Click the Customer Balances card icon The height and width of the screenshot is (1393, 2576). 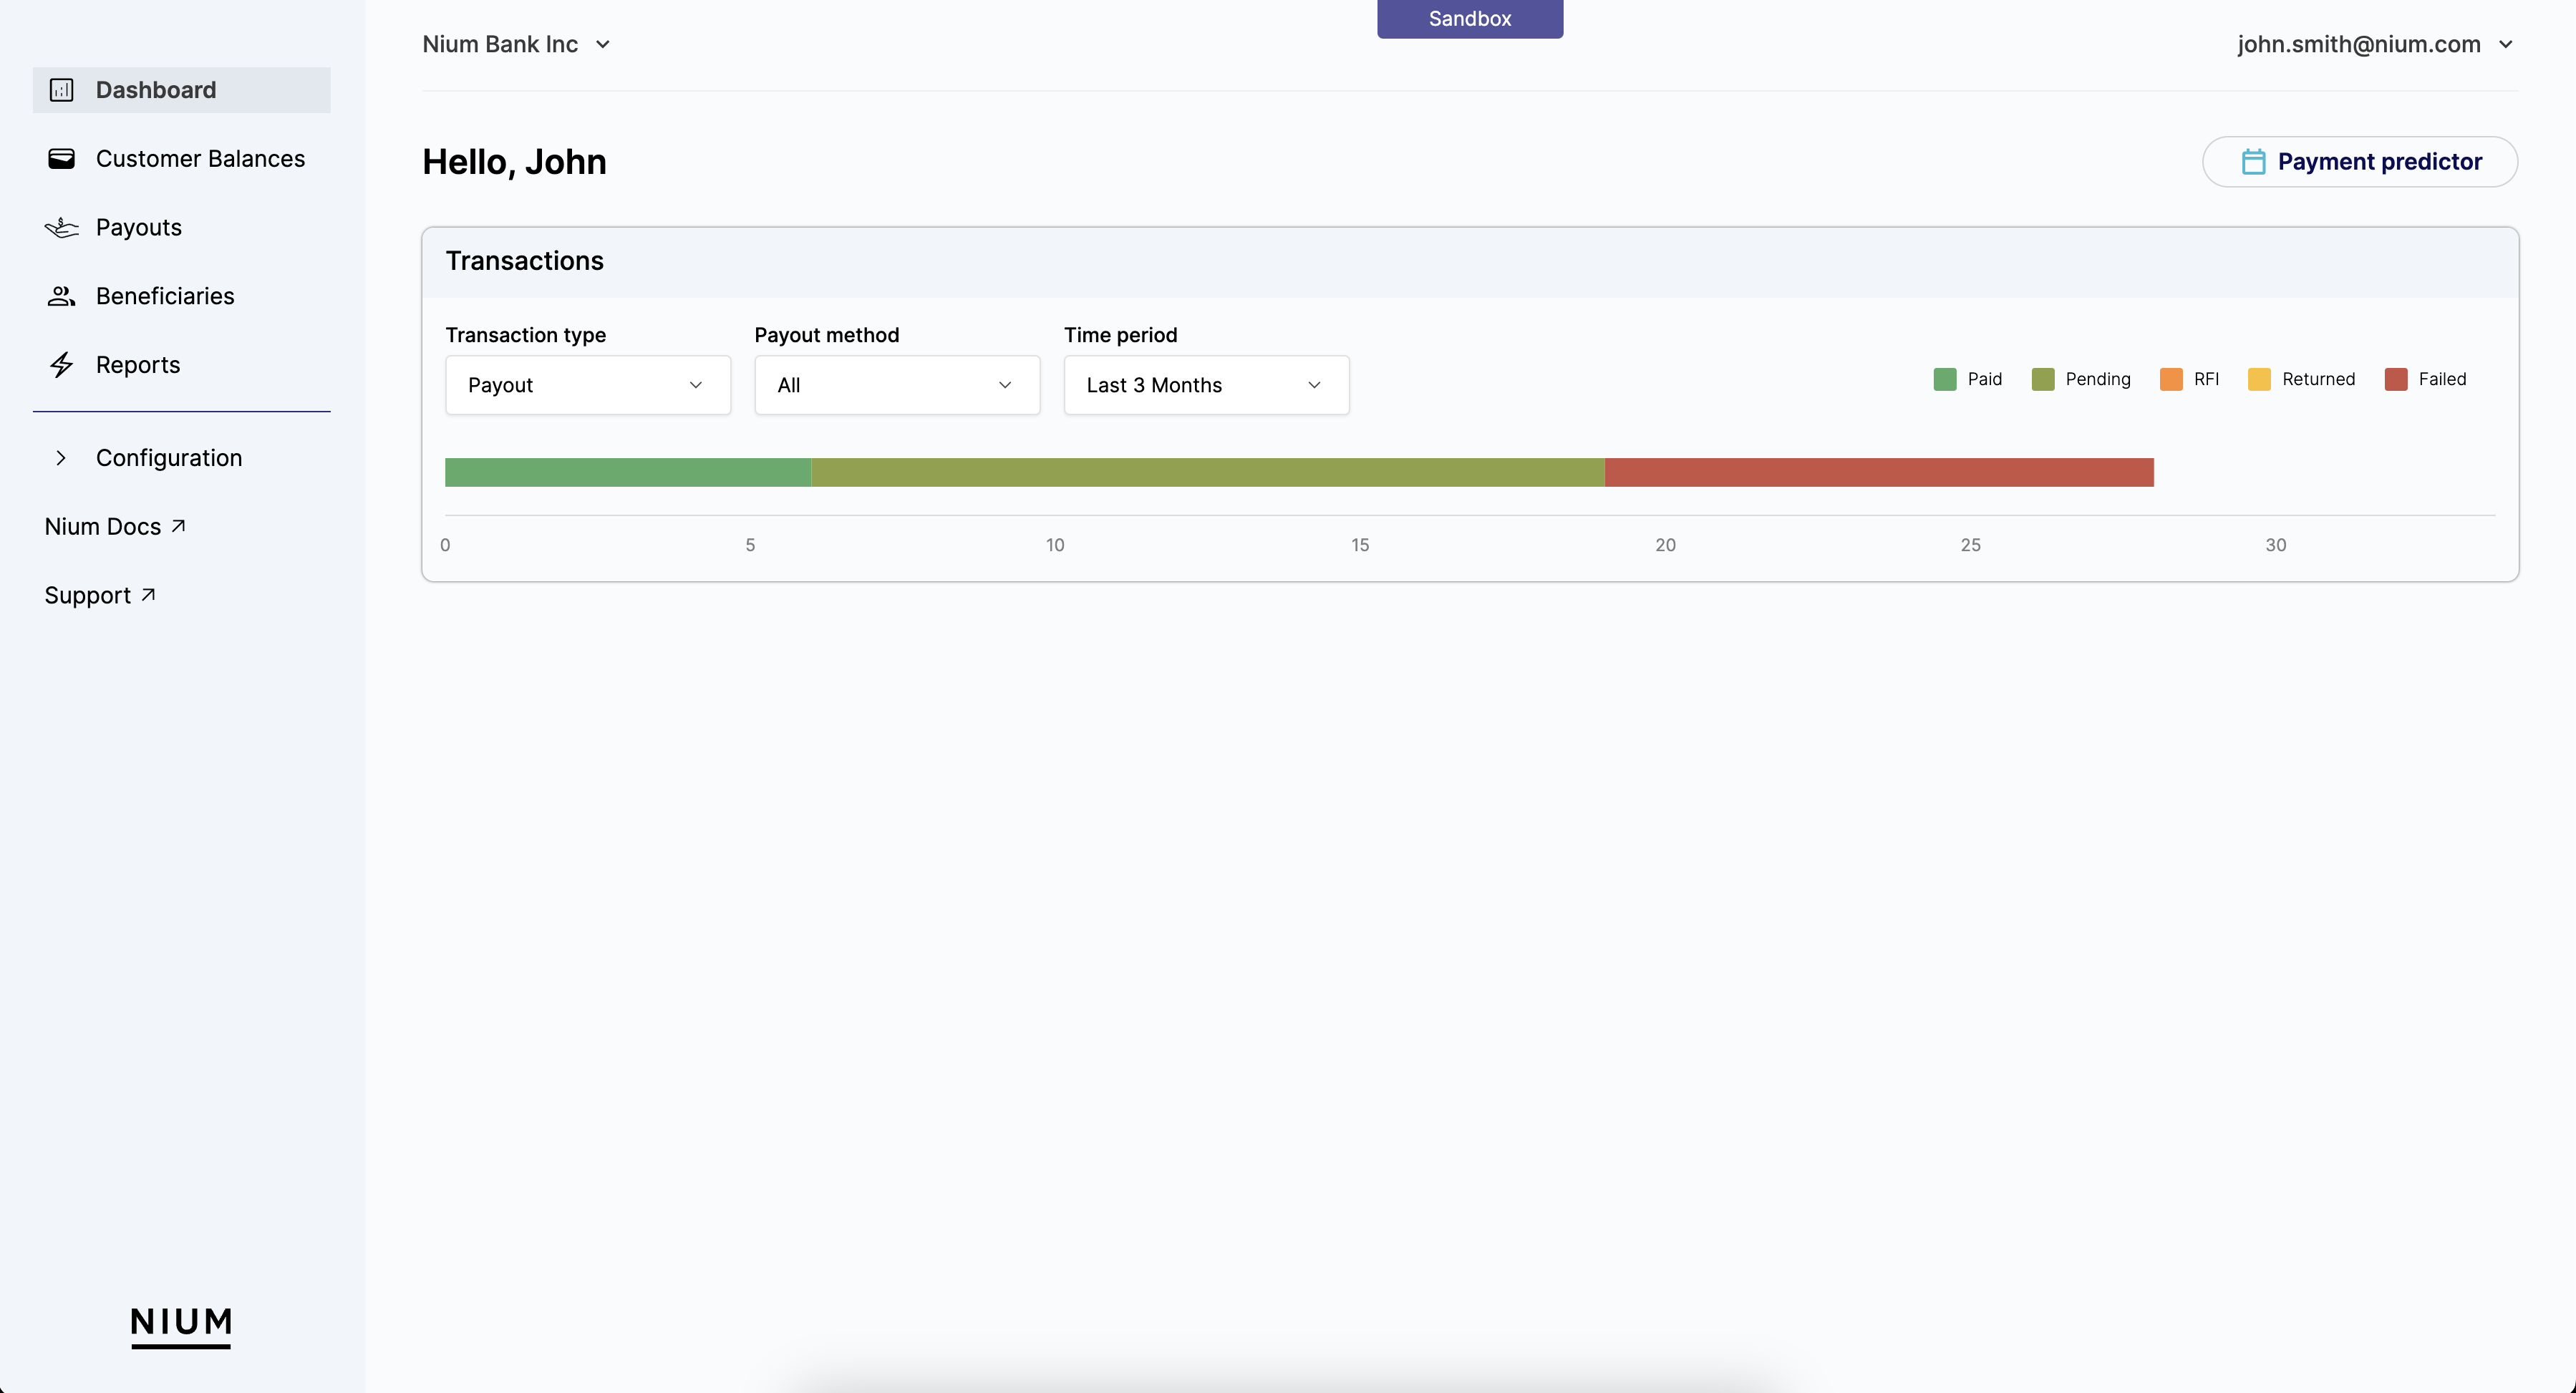tap(61, 158)
